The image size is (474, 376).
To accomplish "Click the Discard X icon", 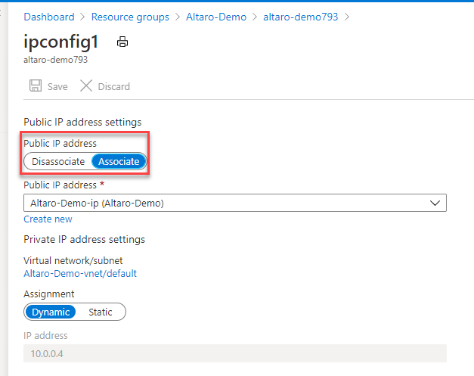I will tap(86, 85).
